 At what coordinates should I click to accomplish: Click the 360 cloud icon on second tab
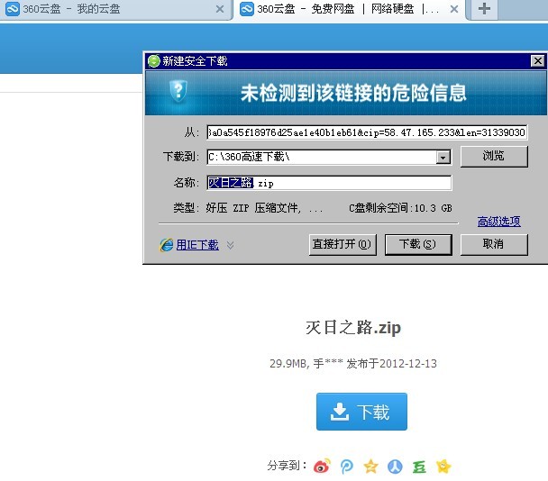point(246,9)
